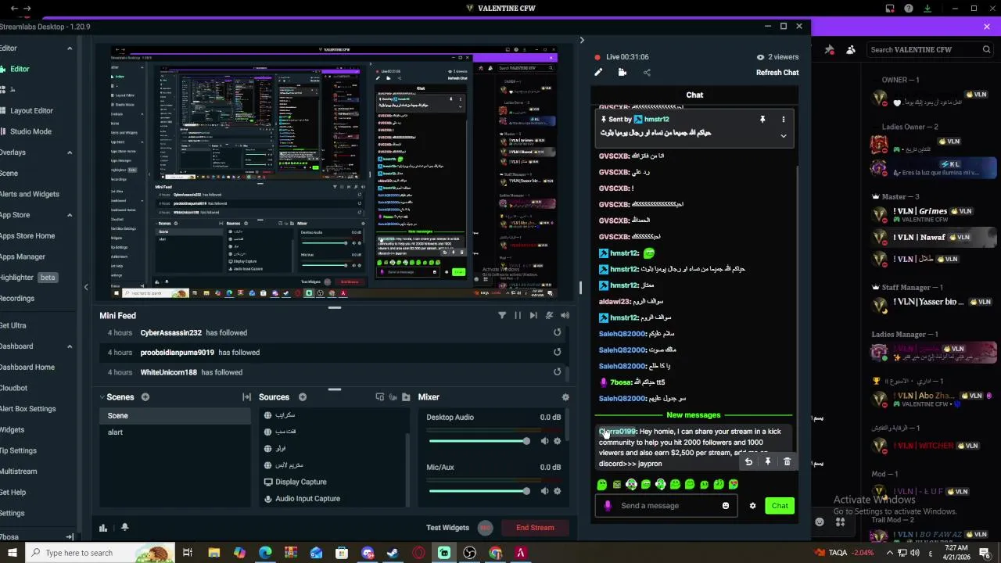Open Alerts and Widgets
Image resolution: width=1001 pixels, height=563 pixels.
point(30,194)
